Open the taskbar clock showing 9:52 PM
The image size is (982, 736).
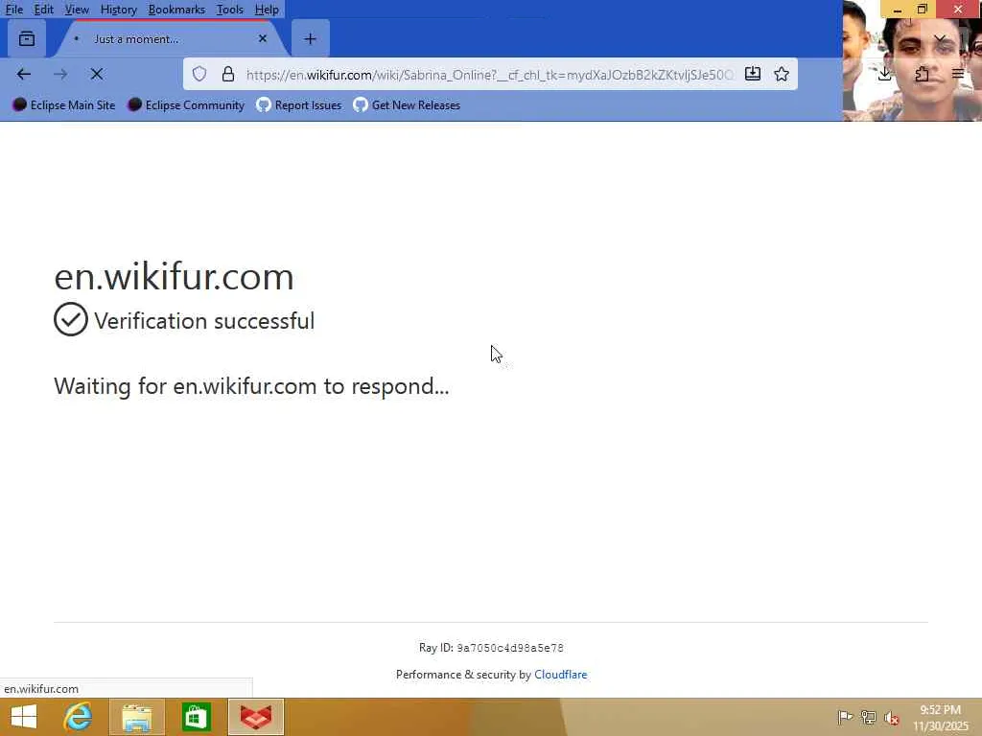tap(940, 717)
